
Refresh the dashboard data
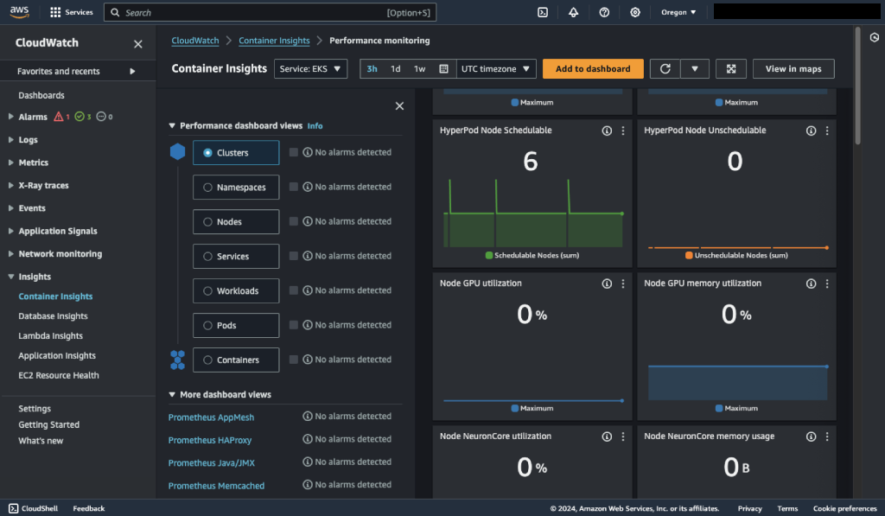click(665, 69)
